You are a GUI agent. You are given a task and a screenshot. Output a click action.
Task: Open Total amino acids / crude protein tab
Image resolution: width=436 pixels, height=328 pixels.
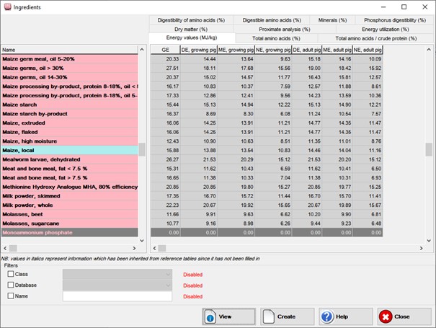click(376, 38)
